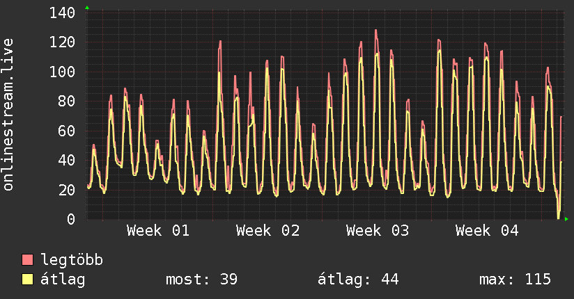The image size is (574, 299).
Task: Click the green arrow at x-axis end
Action: coord(567,220)
